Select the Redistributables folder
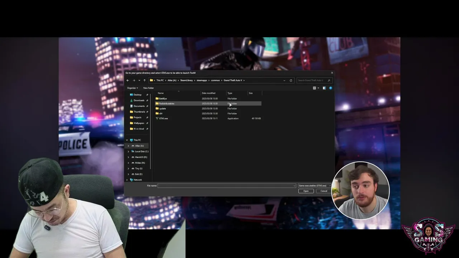 208,104
